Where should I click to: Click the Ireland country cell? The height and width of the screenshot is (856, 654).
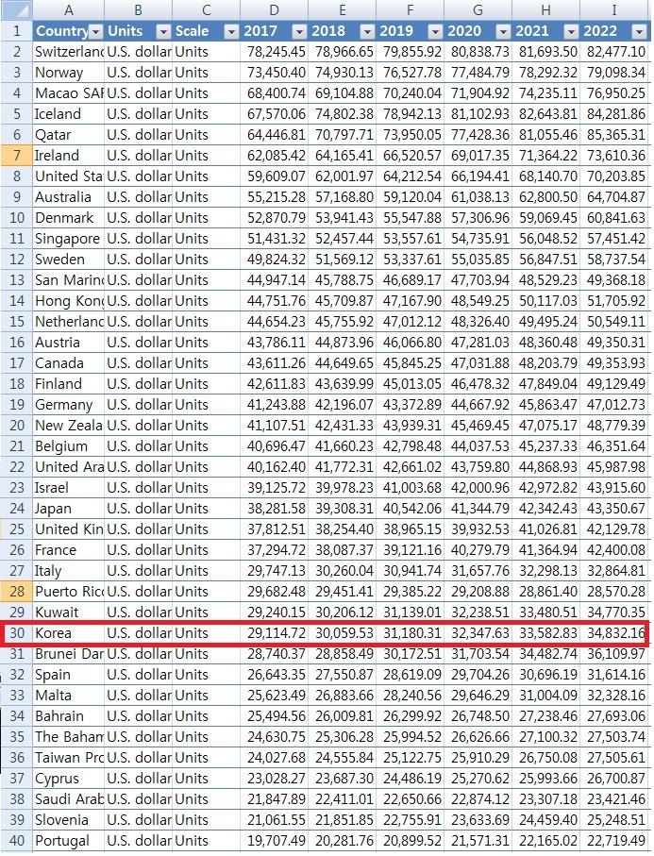69,156
